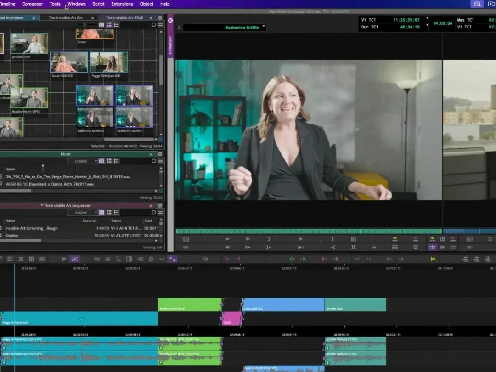This screenshot has width=496, height=372.
Task: Switch to The Invisible Art BRoll tab
Action: [124, 18]
